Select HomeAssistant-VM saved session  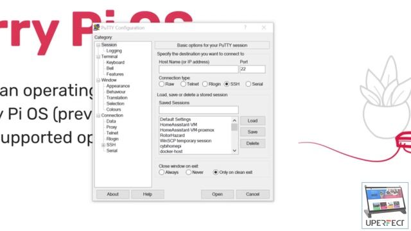pyautogui.click(x=179, y=124)
